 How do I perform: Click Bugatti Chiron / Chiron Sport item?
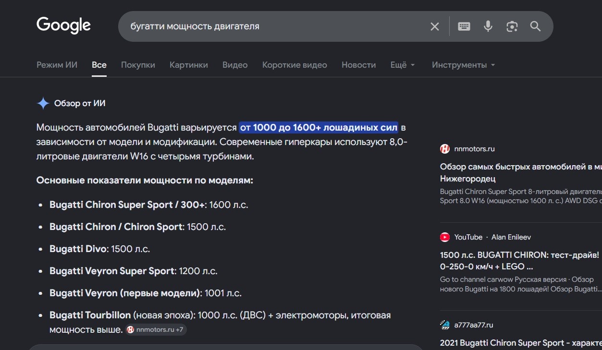tap(137, 227)
